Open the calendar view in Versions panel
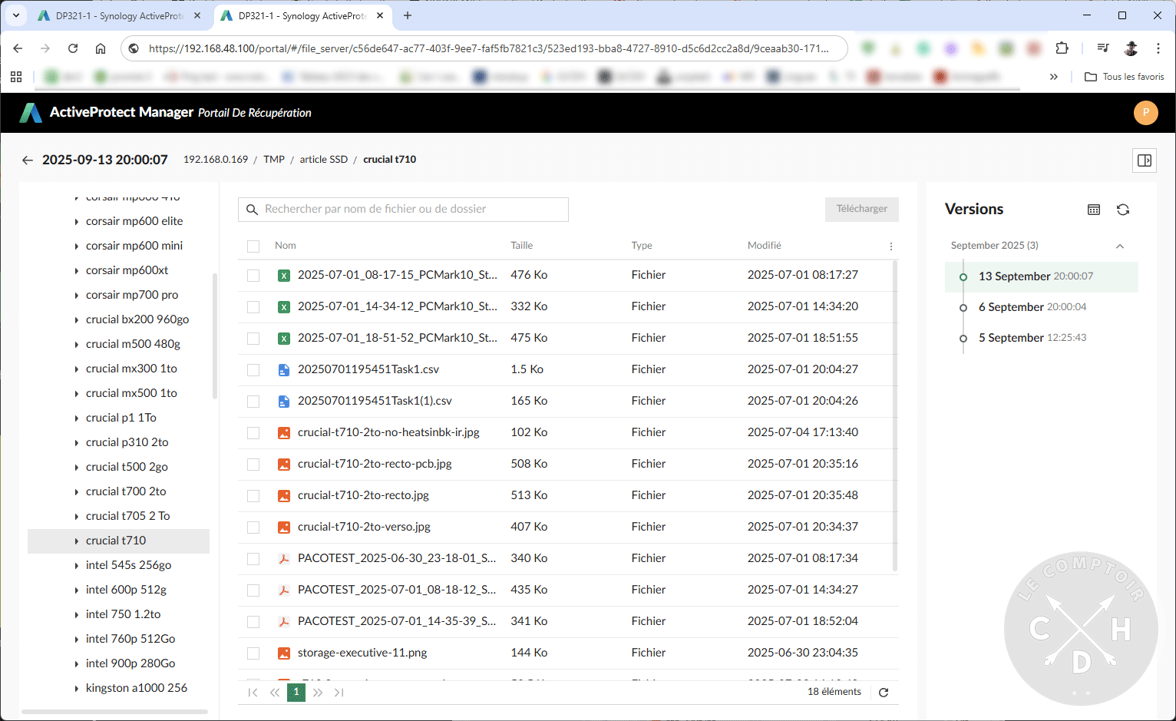Screen dimensions: 1176x721 point(1093,209)
